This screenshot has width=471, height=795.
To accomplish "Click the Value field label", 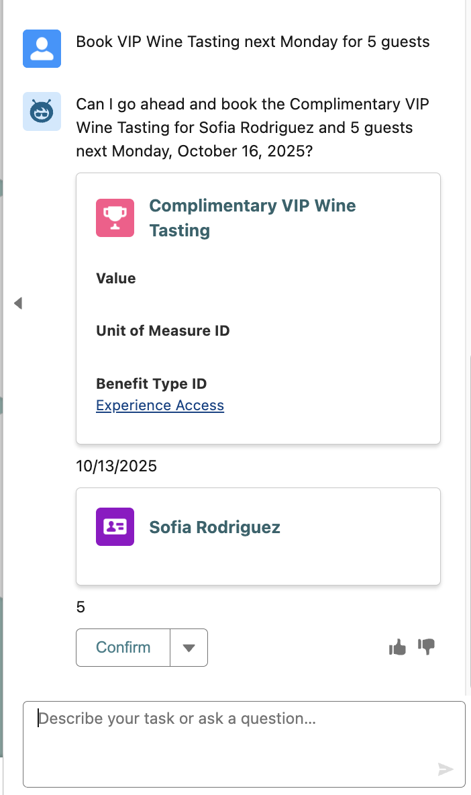I will coord(116,279).
